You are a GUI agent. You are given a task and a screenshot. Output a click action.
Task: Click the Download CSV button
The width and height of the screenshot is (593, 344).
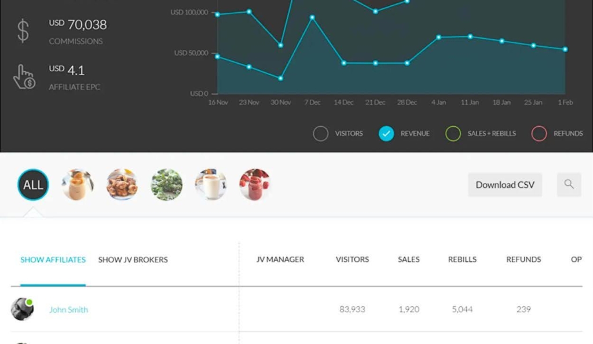point(505,185)
